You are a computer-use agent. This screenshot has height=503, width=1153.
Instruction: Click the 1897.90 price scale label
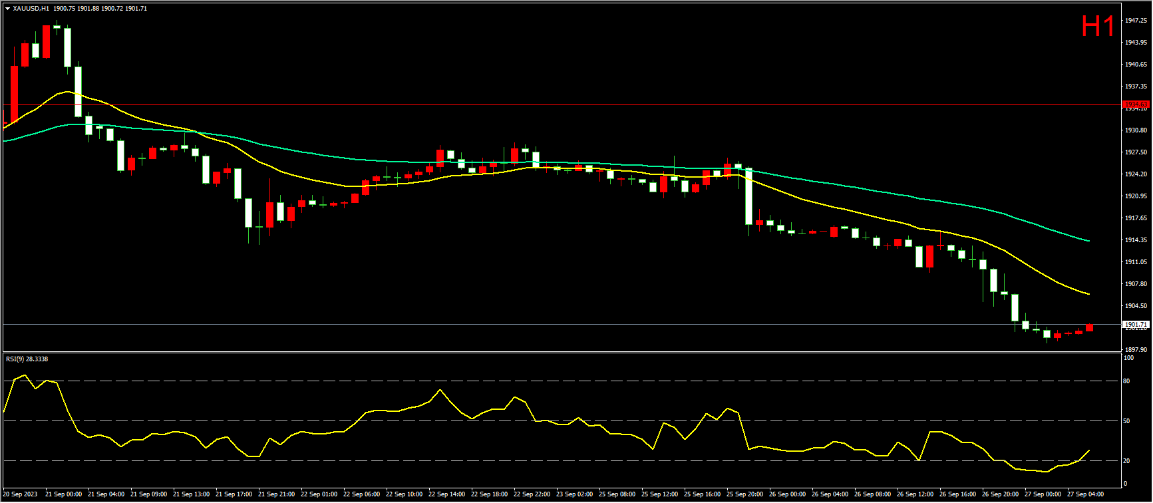(x=1135, y=350)
